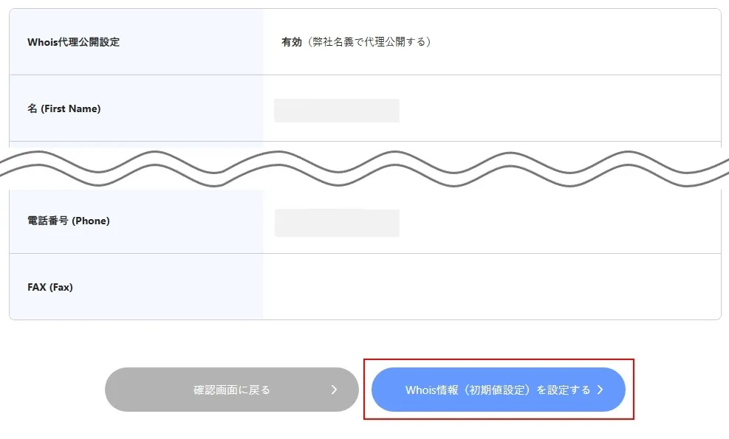
Task: Click Whois情報 label text on blue button
Action: (432, 390)
